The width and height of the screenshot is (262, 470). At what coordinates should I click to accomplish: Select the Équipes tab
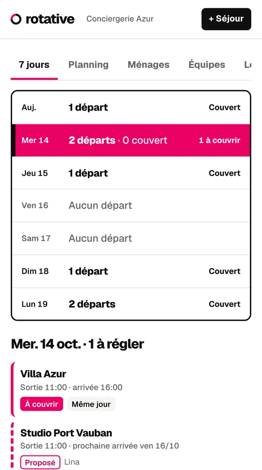[x=207, y=65]
